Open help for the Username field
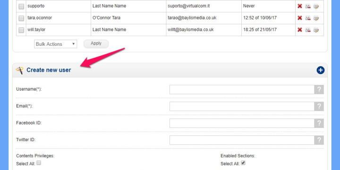 (x=319, y=90)
